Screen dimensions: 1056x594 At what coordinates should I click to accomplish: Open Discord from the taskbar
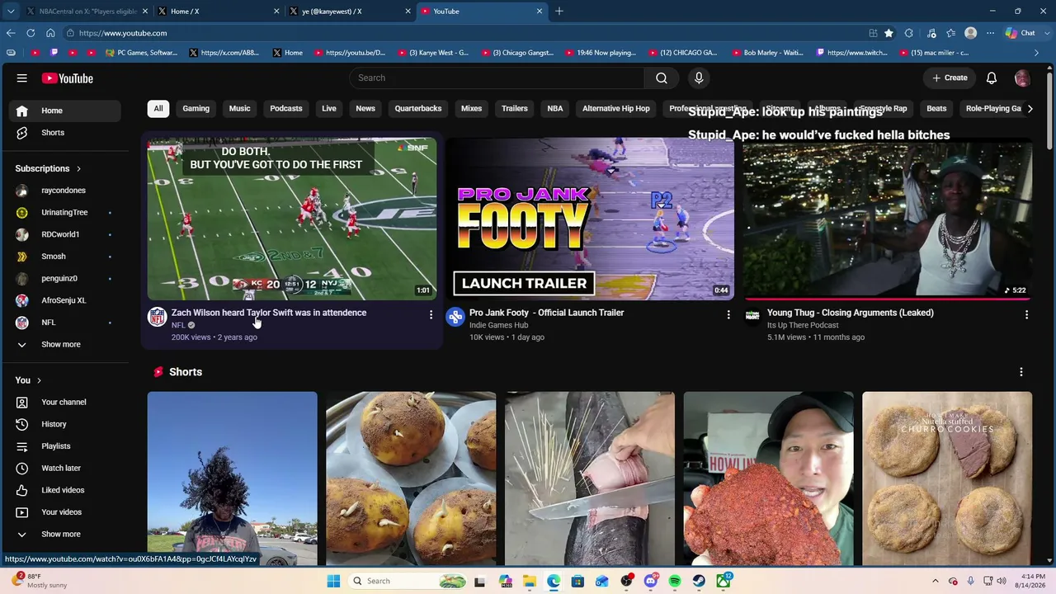pos(650,581)
